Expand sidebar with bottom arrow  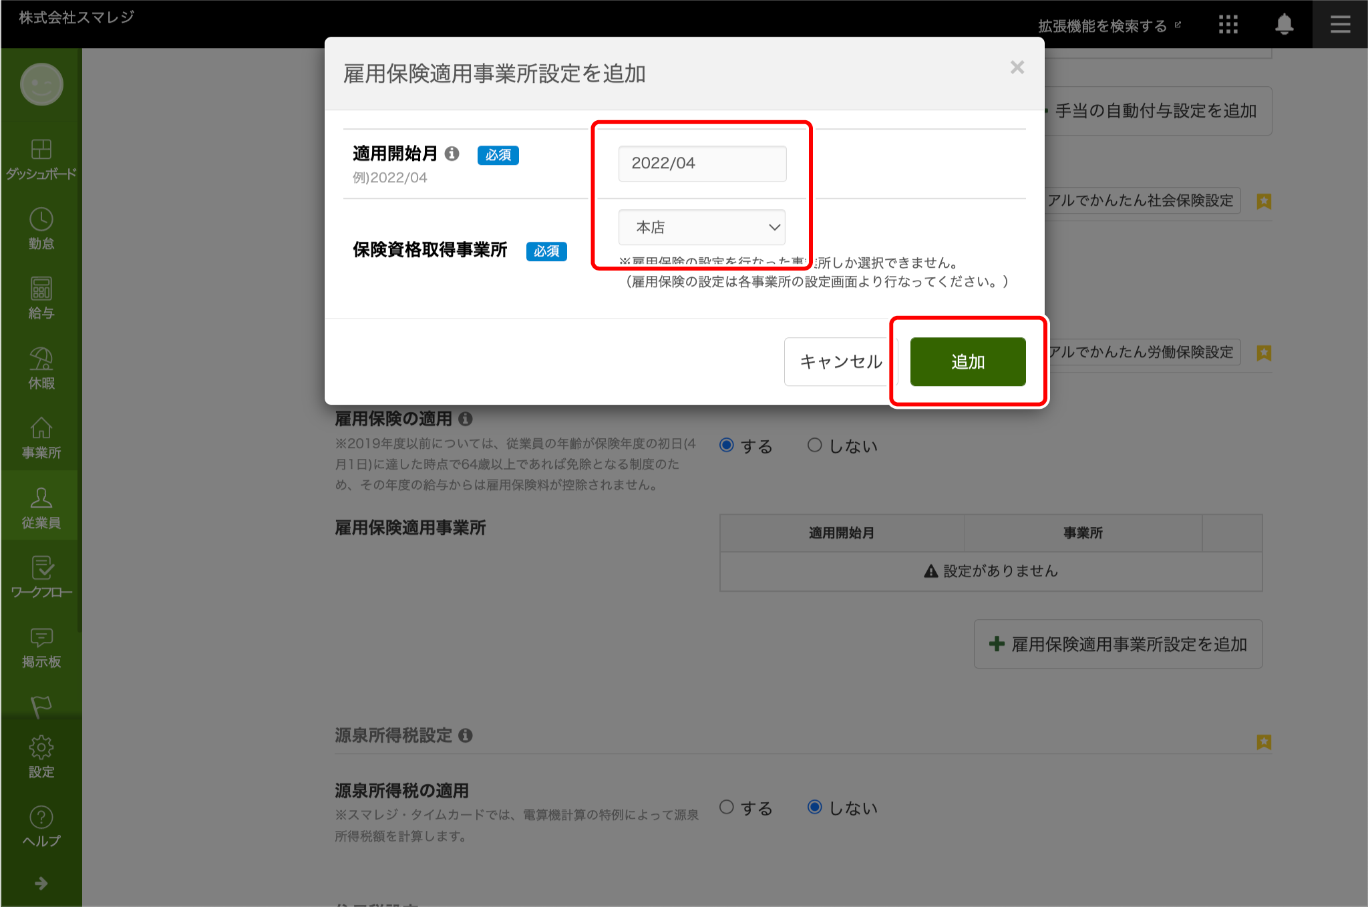click(x=41, y=884)
